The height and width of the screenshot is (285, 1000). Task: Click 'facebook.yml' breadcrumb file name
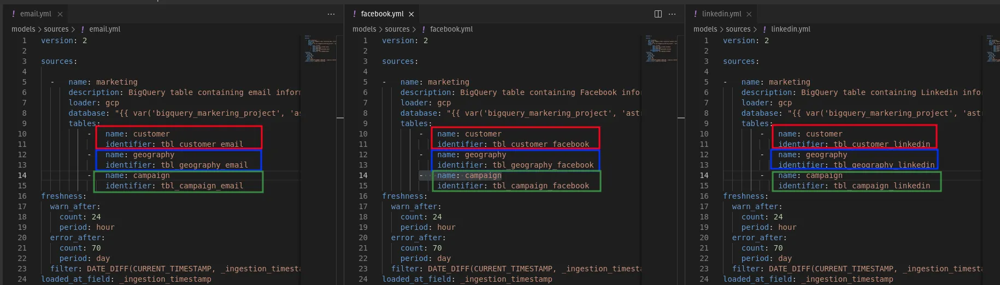point(451,29)
